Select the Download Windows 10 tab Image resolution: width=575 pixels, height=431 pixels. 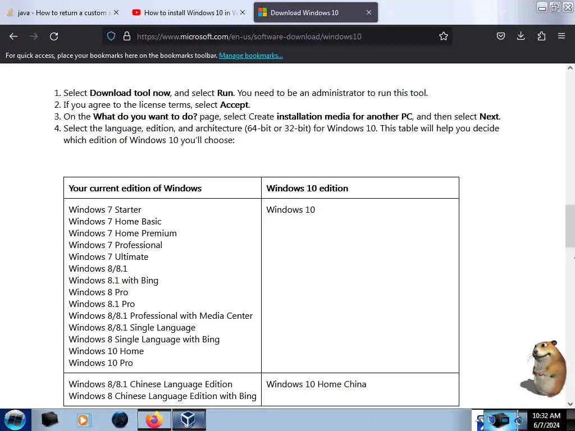point(316,13)
